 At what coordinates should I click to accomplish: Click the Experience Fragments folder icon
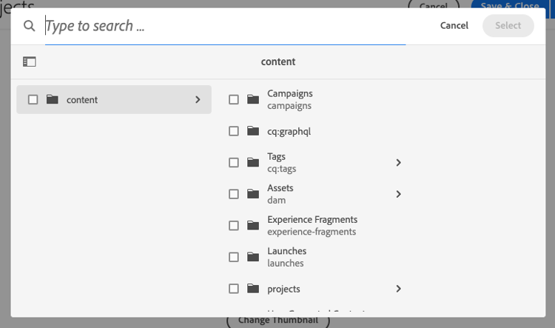coord(254,225)
